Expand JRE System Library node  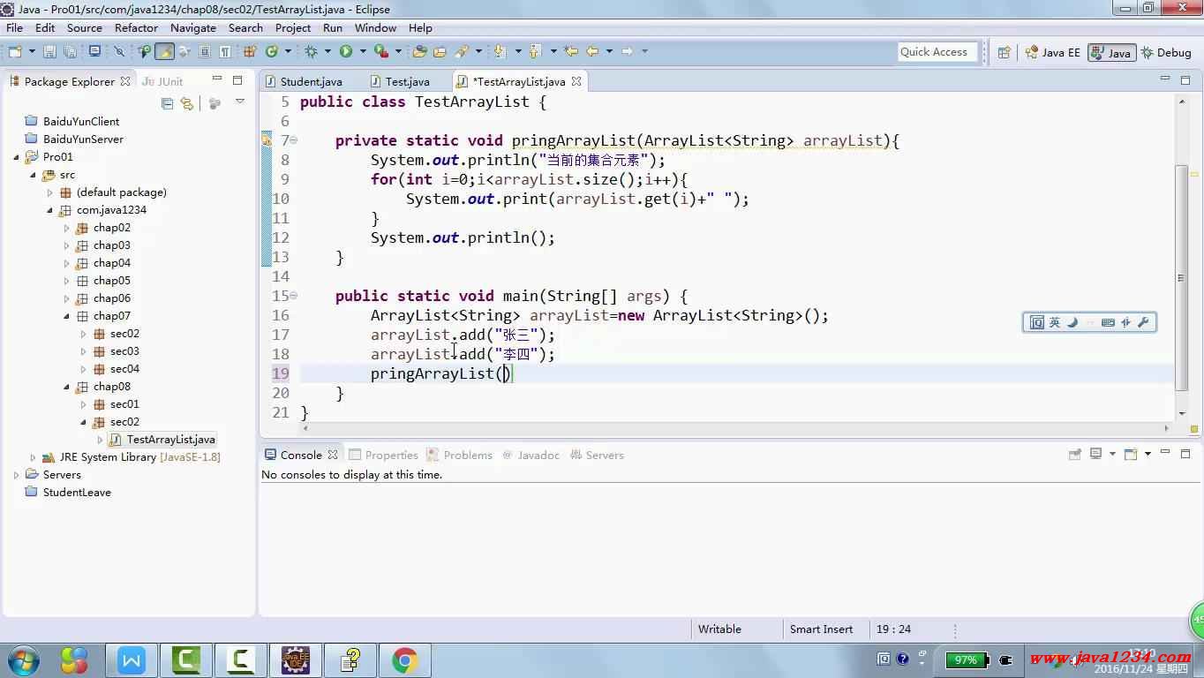33,457
